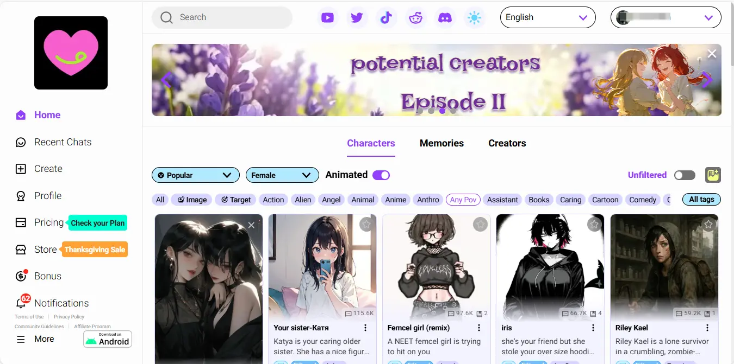This screenshot has height=364, width=734.
Task: Select the last carousel dot indicator
Action: tap(453, 111)
